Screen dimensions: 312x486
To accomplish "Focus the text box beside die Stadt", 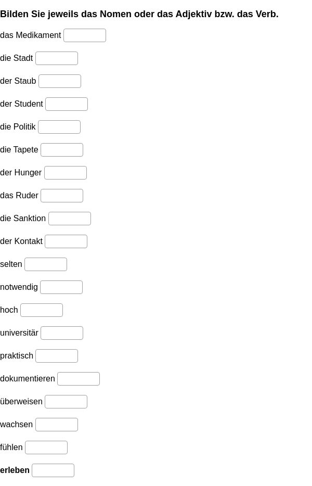I will 57,58.
